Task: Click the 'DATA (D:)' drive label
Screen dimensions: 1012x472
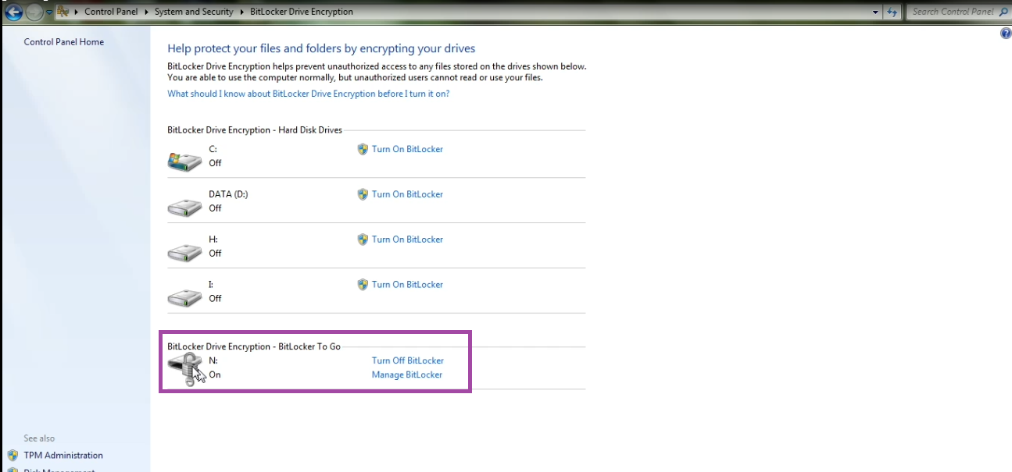Action: click(x=228, y=194)
